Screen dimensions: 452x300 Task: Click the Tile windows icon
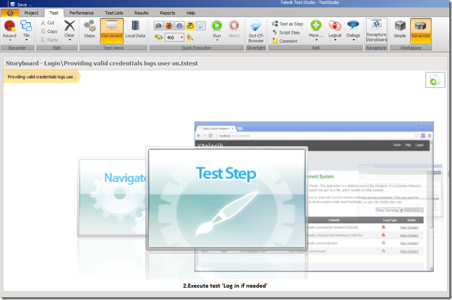tap(26, 26)
